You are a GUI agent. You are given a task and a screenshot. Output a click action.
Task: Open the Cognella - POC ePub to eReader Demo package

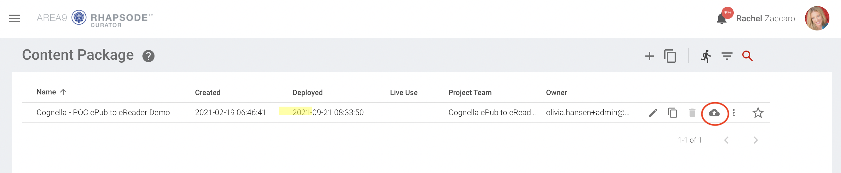[103, 113]
